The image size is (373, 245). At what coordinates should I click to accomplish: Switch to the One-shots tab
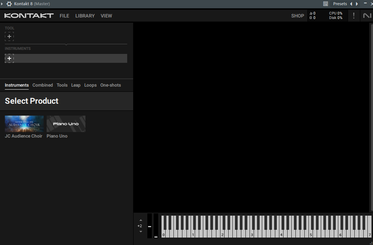111,85
